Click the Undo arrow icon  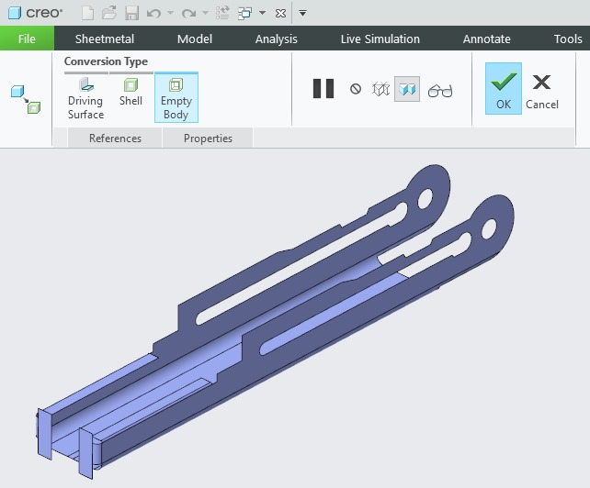153,14
